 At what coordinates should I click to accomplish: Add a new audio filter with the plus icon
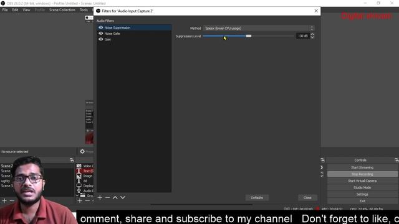coord(100,197)
